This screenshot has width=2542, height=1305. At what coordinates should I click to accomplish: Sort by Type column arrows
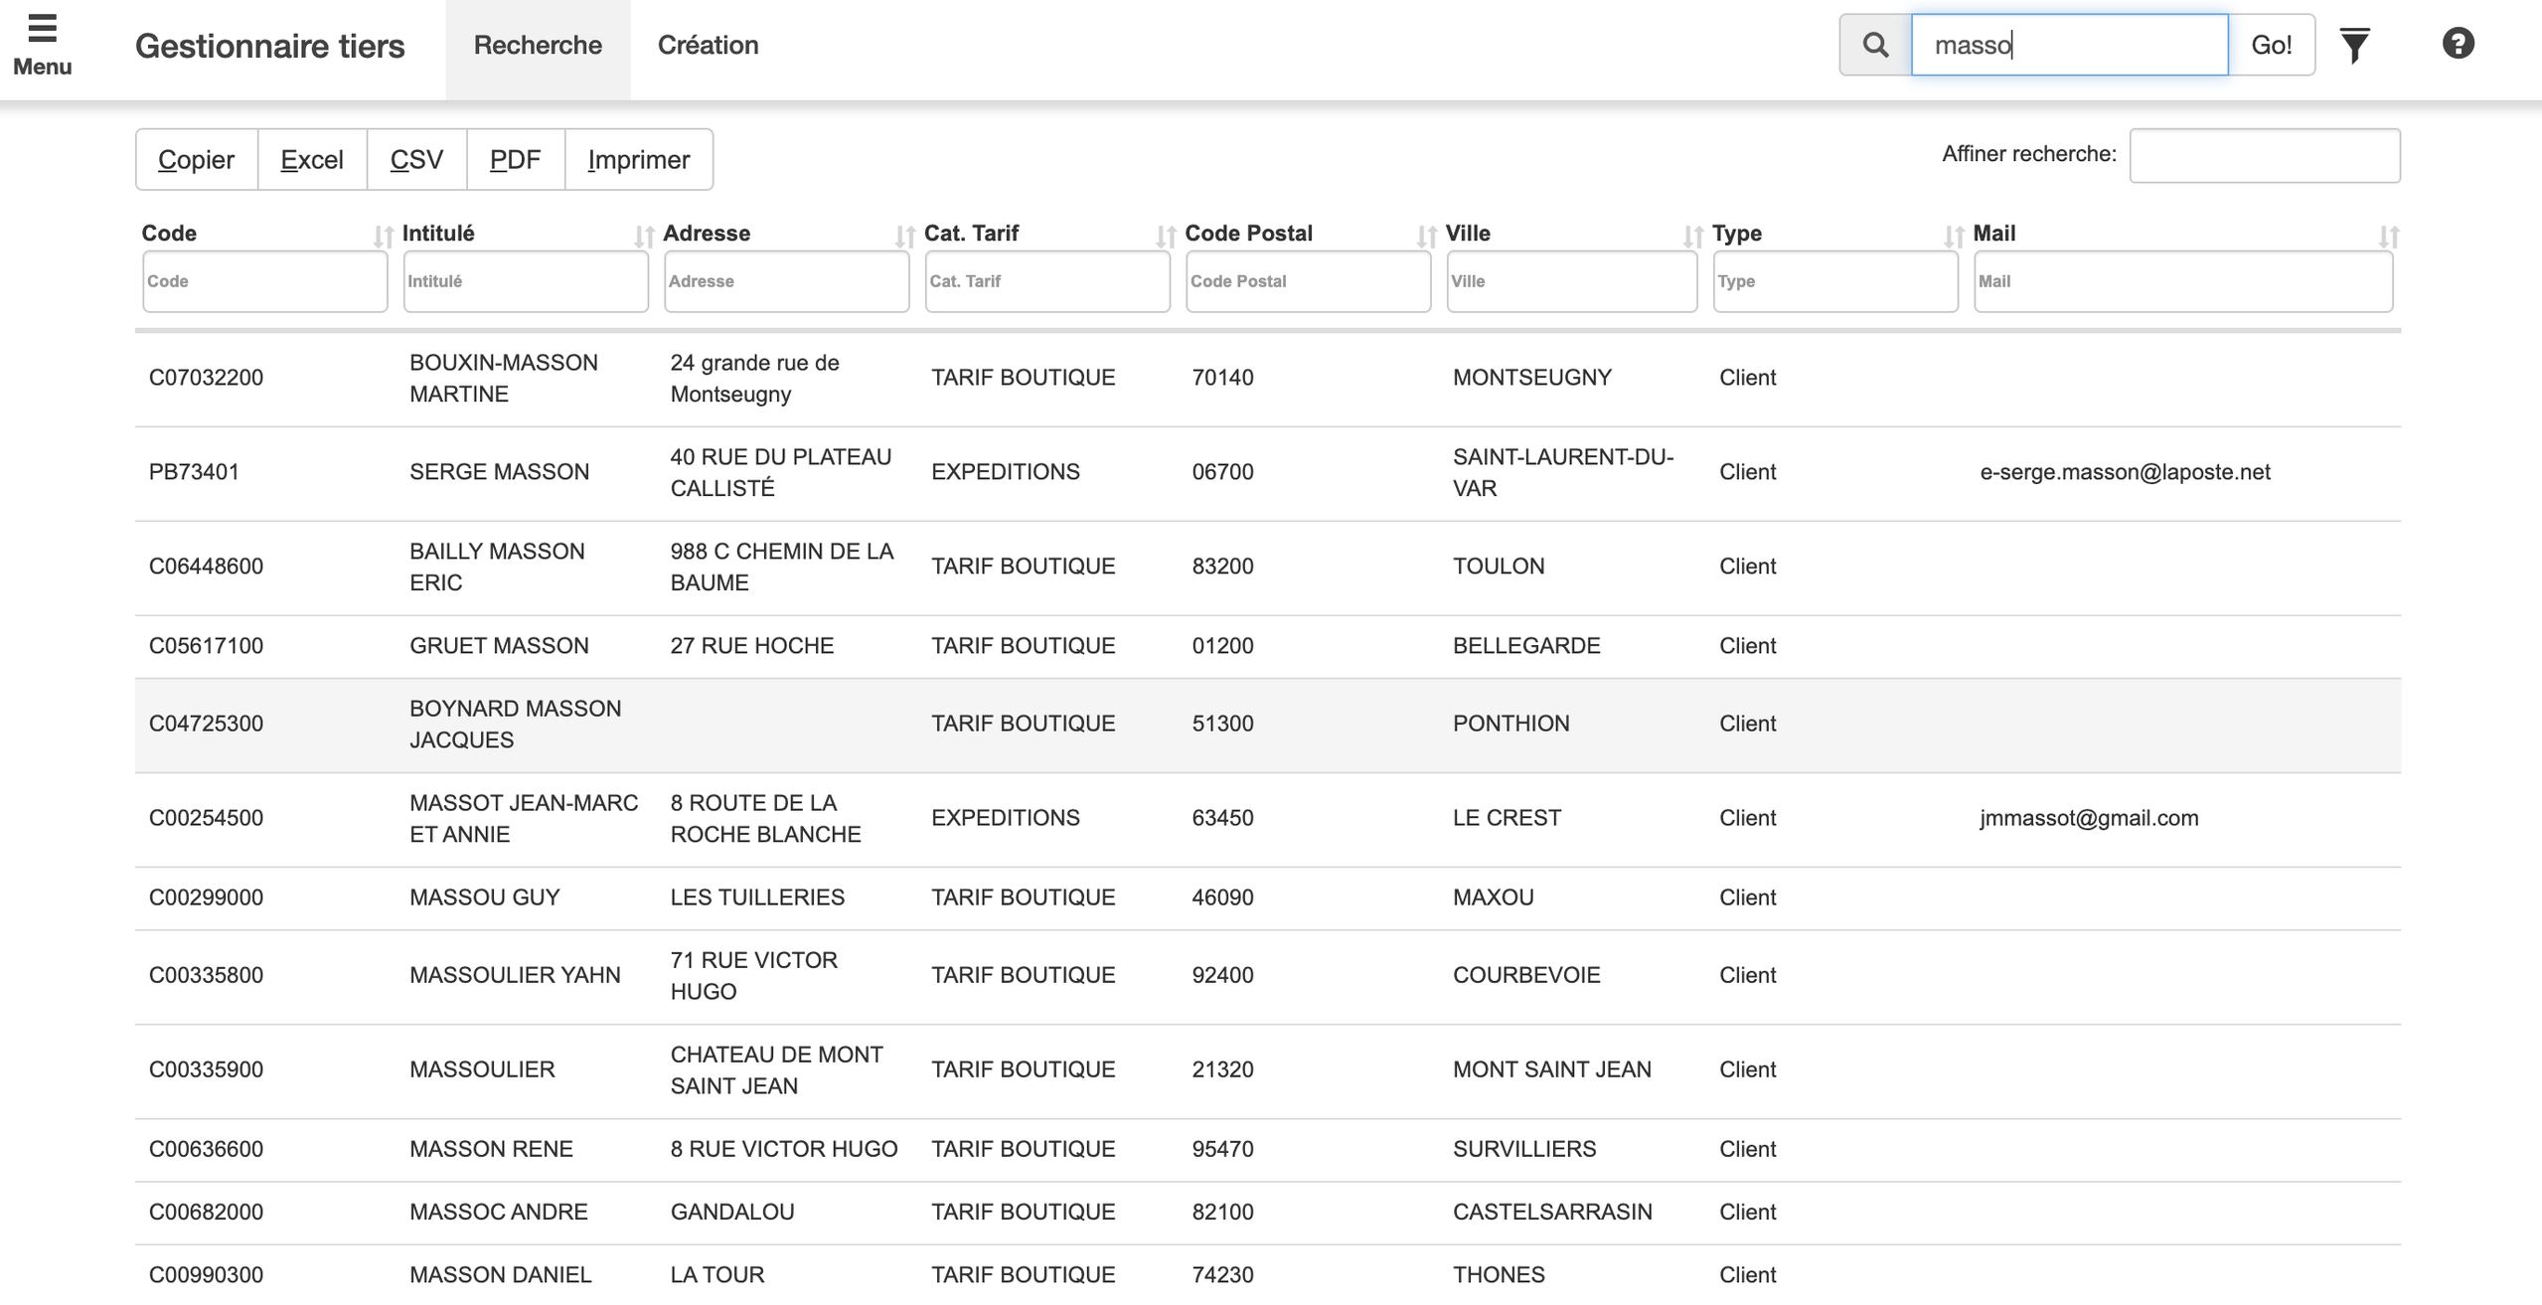tap(1954, 237)
